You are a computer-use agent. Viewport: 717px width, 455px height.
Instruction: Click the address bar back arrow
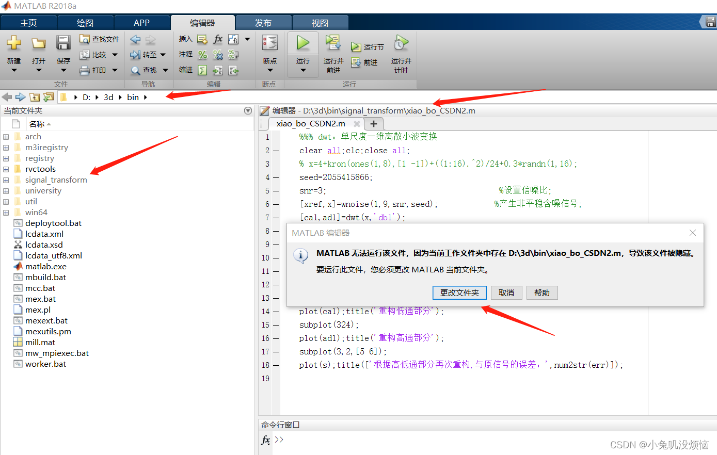[x=7, y=97]
